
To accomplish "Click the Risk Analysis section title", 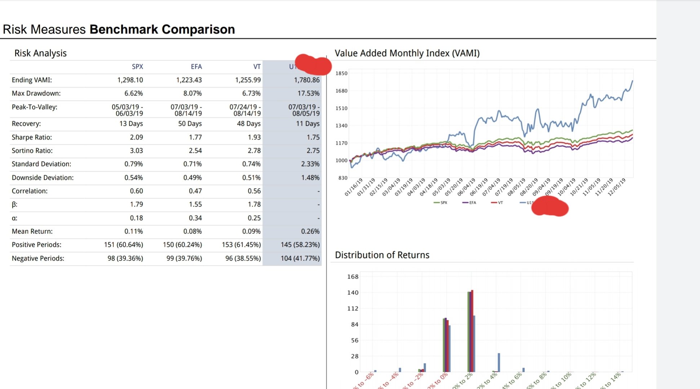I will click(x=40, y=53).
